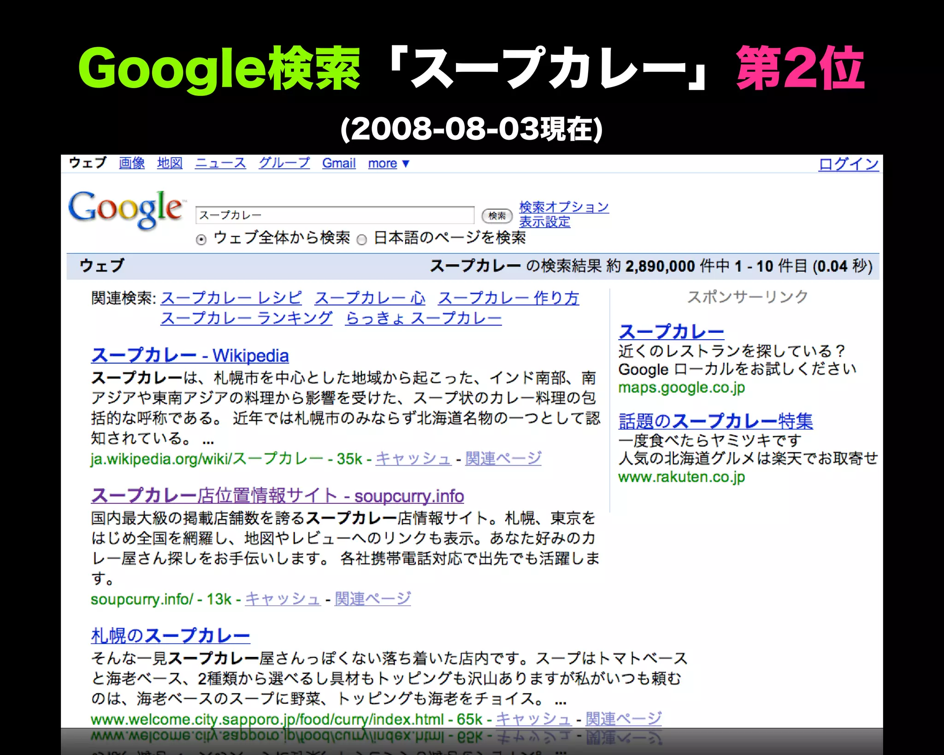Click the maps.google.co.jp ad URL

[681, 388]
